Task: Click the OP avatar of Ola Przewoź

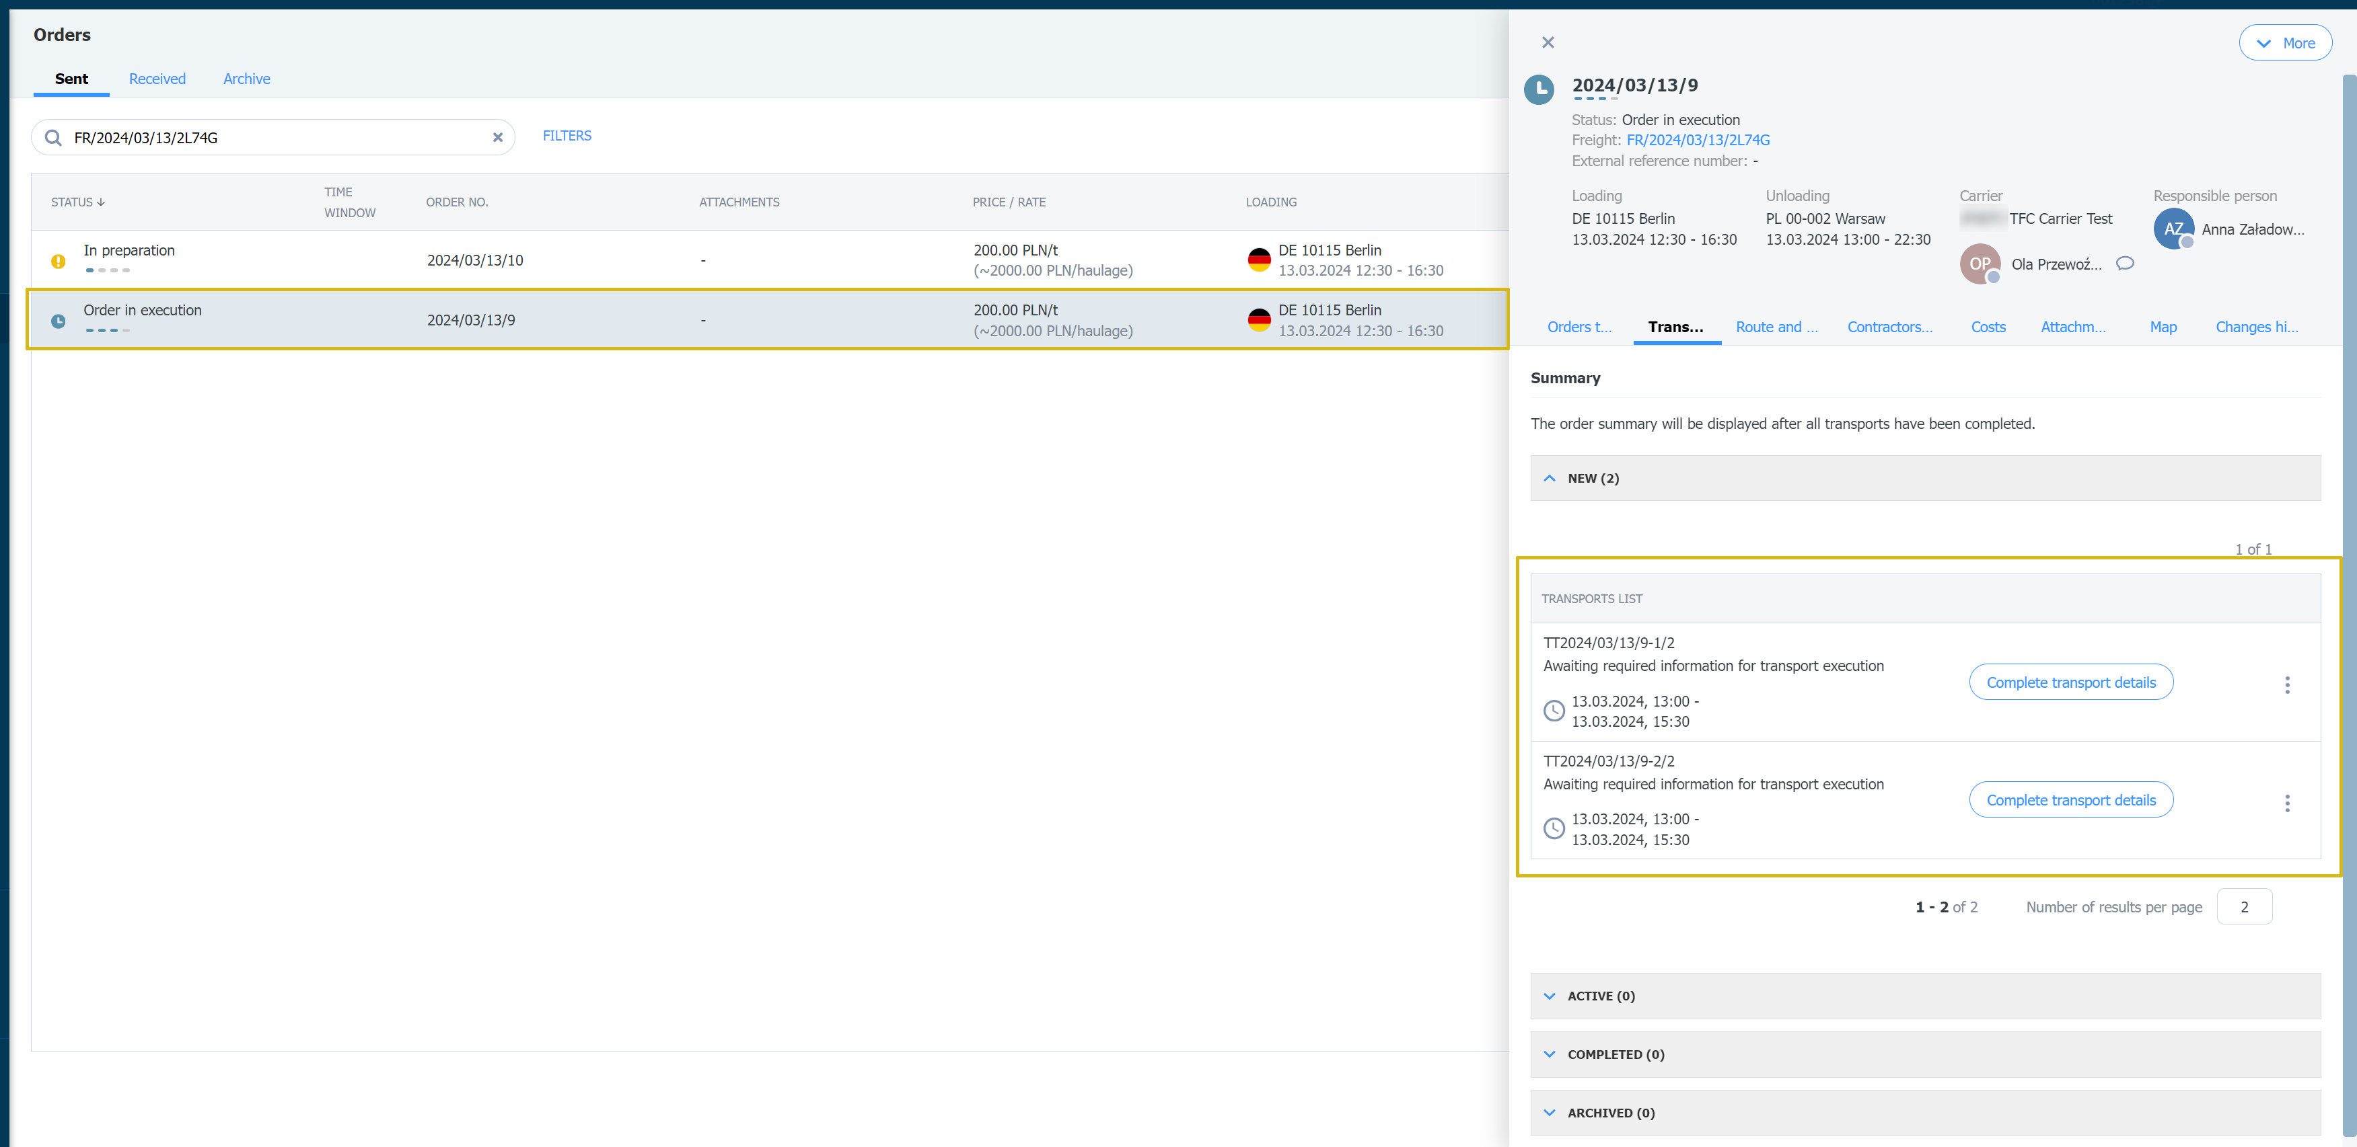Action: pos(1979,263)
